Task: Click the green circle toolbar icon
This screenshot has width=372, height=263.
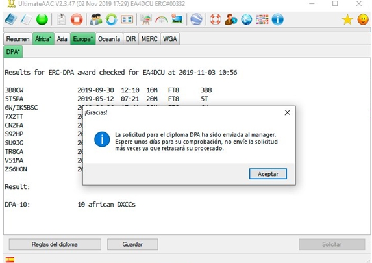Action: (42, 19)
